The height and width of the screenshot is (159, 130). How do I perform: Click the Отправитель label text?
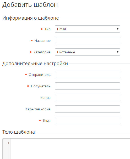click(x=40, y=75)
